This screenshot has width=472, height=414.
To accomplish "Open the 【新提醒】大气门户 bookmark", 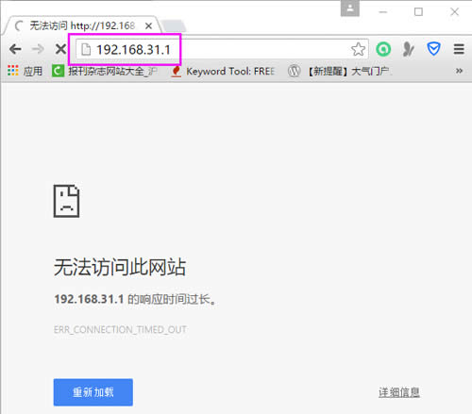I will click(x=339, y=71).
